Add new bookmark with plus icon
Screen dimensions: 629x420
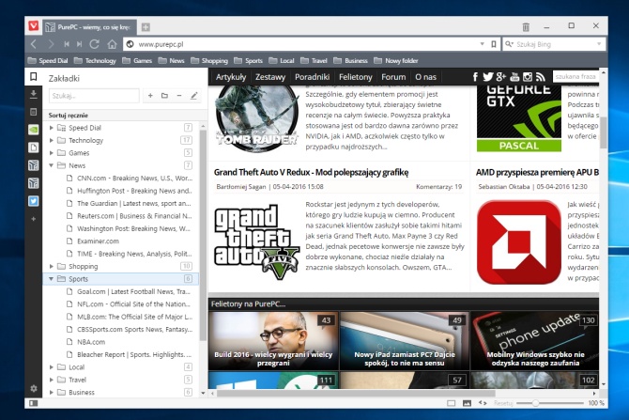click(x=150, y=96)
